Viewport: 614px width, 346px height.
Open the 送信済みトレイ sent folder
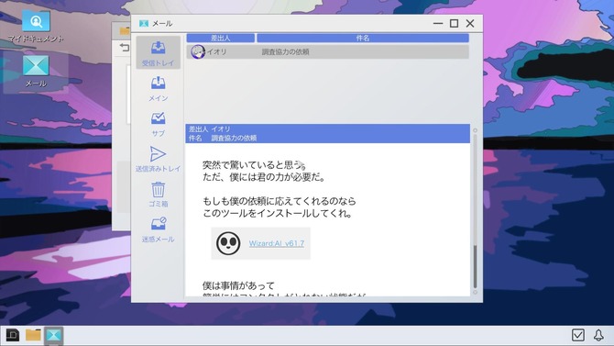coord(159,159)
